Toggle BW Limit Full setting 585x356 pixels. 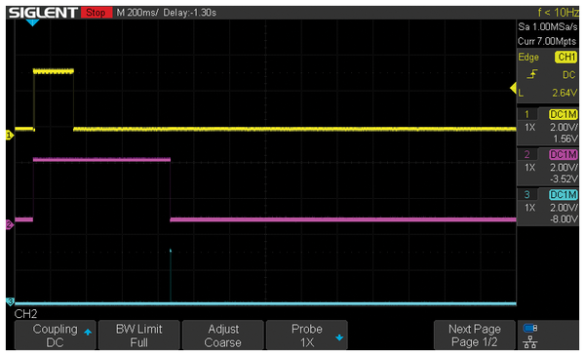point(139,336)
